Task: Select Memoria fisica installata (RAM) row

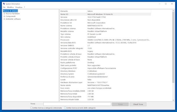Action: pos(105,91)
